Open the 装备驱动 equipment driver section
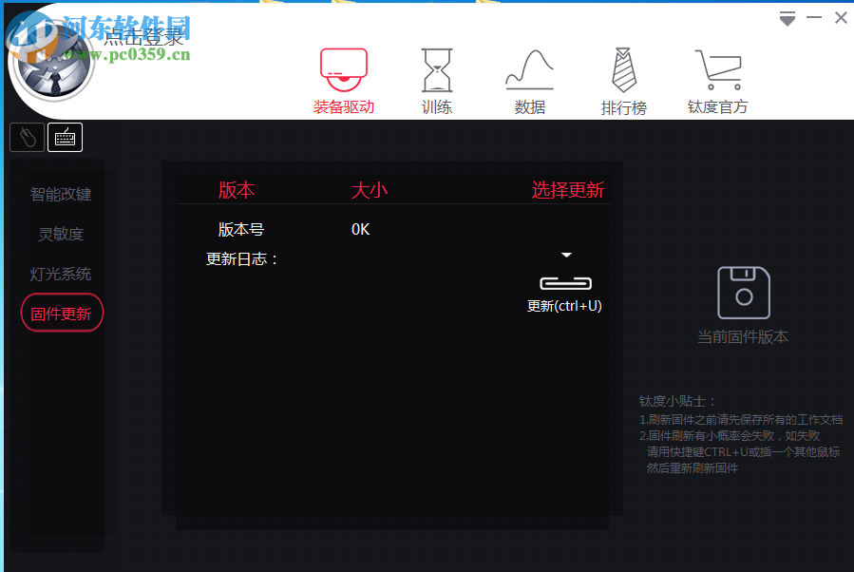This screenshot has width=854, height=572. coord(344,82)
